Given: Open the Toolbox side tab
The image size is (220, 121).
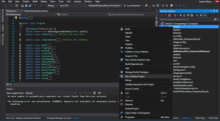Looking at the screenshot, I should (x=2, y=28).
